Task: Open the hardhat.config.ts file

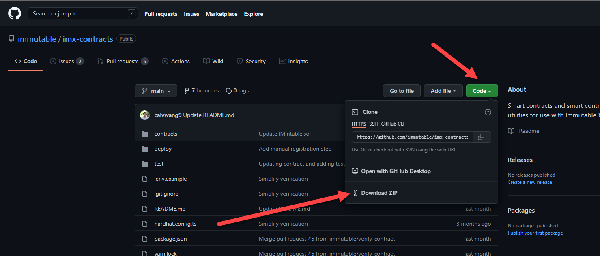Action: [x=175, y=224]
